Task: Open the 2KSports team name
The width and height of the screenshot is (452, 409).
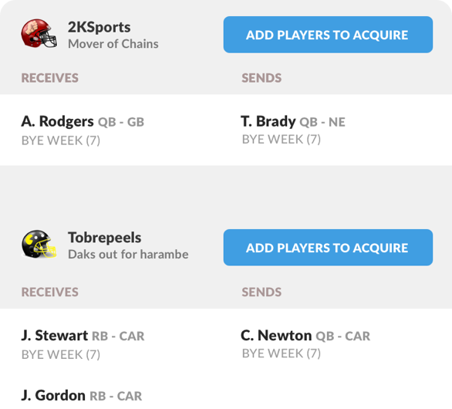Action: point(100,27)
